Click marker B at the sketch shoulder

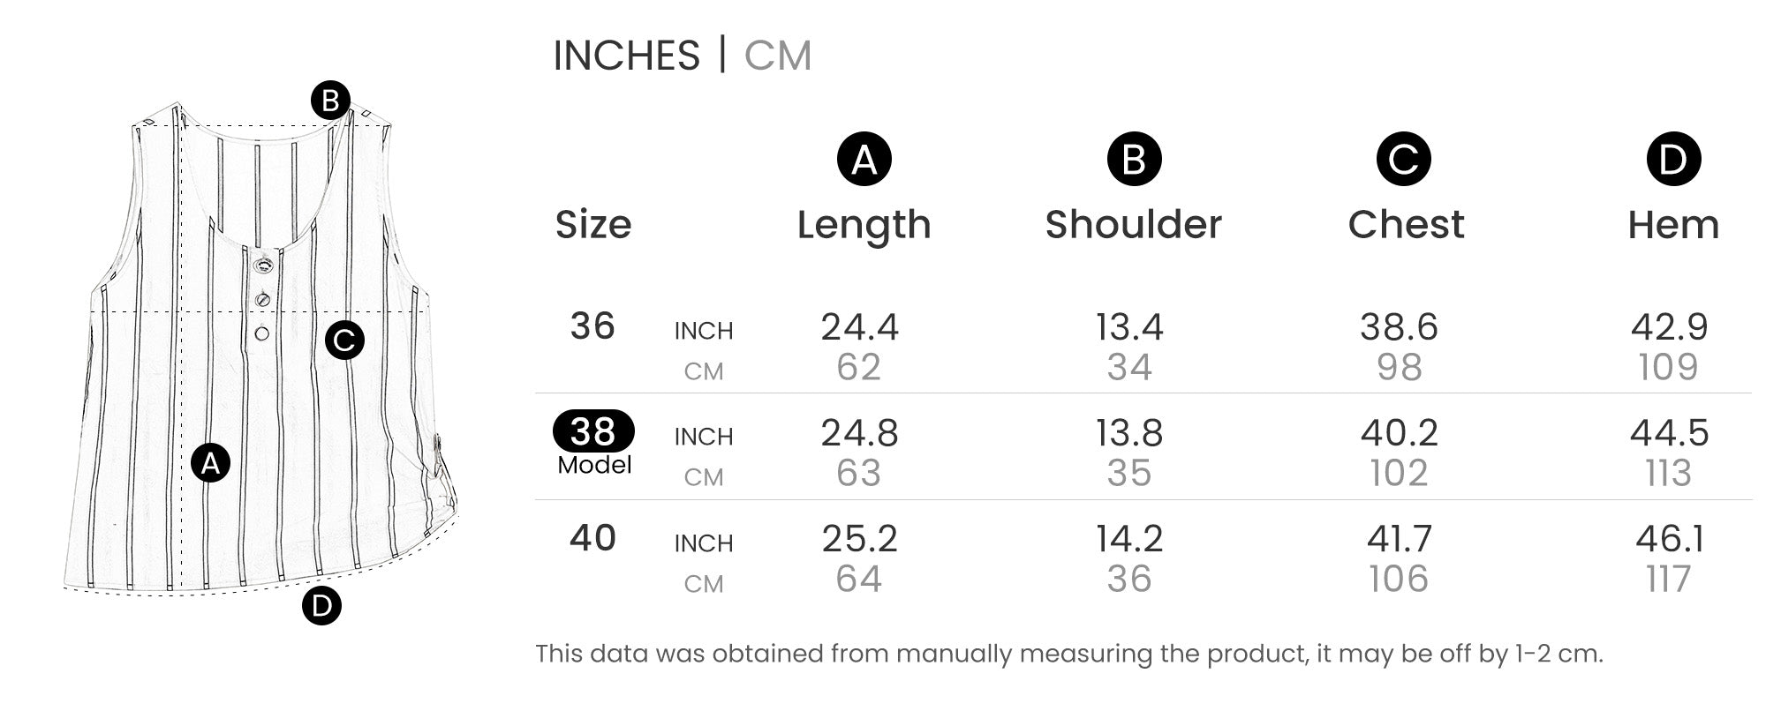330,101
